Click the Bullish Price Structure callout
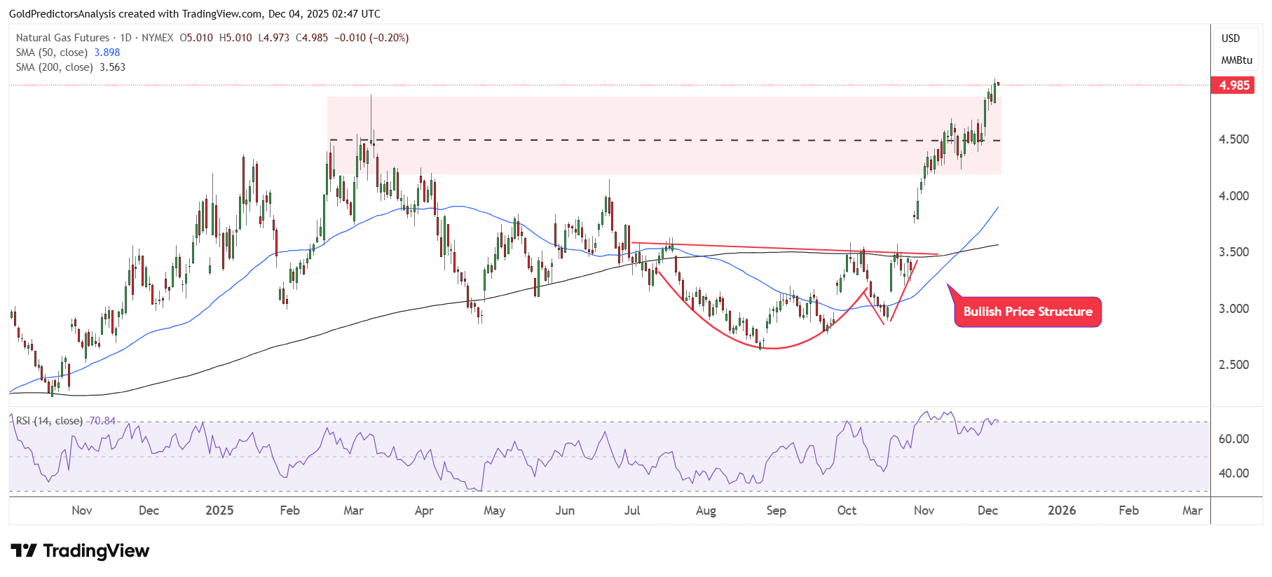Screen dimensions: 1272x577 pos(1027,312)
